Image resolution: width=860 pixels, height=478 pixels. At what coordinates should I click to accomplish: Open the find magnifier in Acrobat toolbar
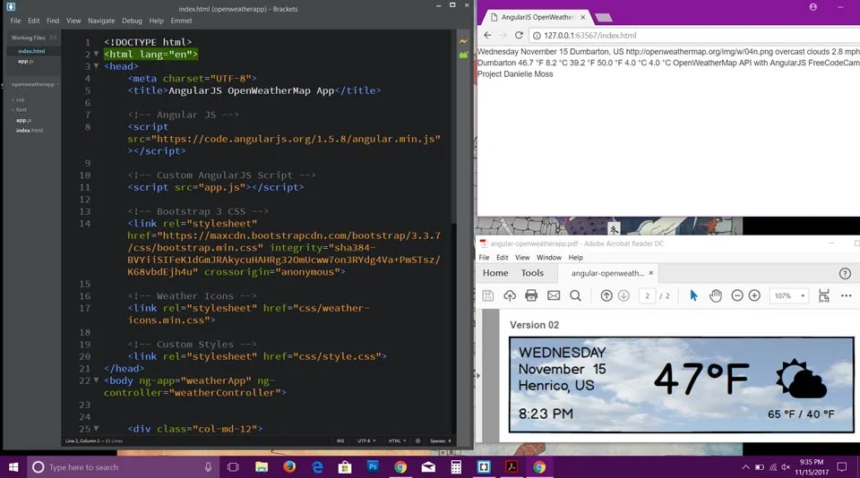(575, 295)
